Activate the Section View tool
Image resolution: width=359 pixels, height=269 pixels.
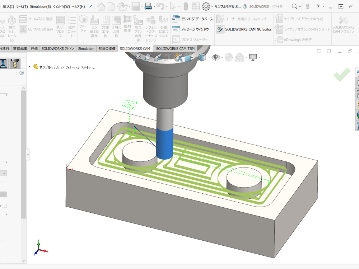coord(189,57)
